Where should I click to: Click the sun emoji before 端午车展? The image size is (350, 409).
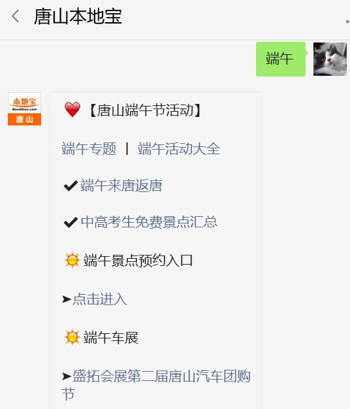pos(72,337)
